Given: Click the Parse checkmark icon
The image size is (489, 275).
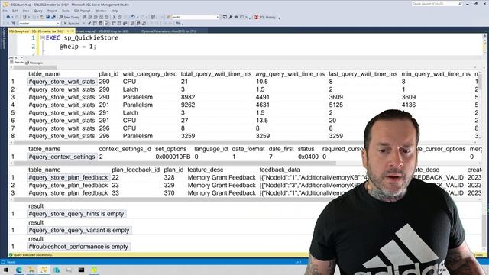Looking at the screenshot, I should tap(89, 24).
